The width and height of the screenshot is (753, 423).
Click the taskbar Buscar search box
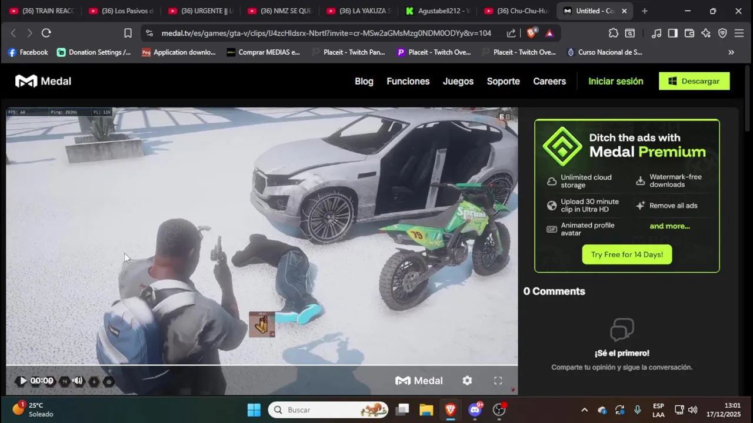click(x=329, y=409)
